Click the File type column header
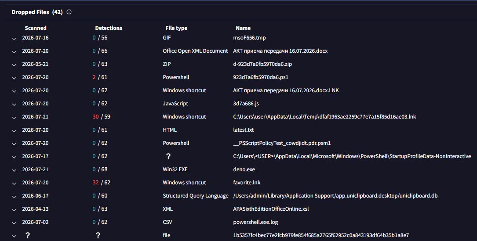This screenshot has width=477, height=241. pos(176,28)
